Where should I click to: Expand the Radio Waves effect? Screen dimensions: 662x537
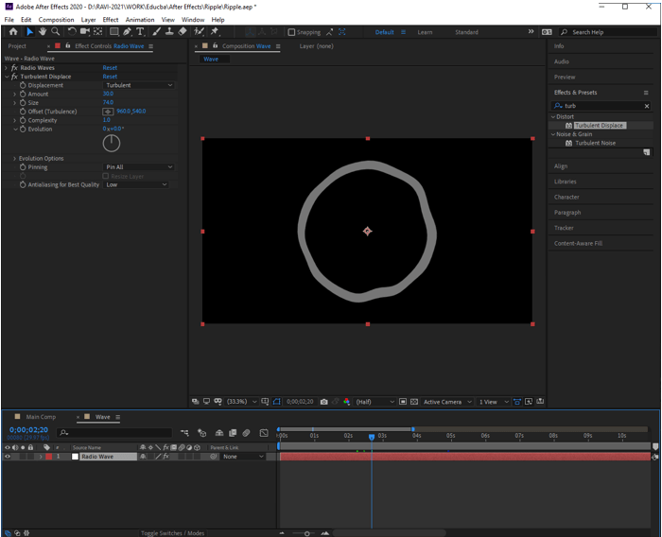(6, 67)
